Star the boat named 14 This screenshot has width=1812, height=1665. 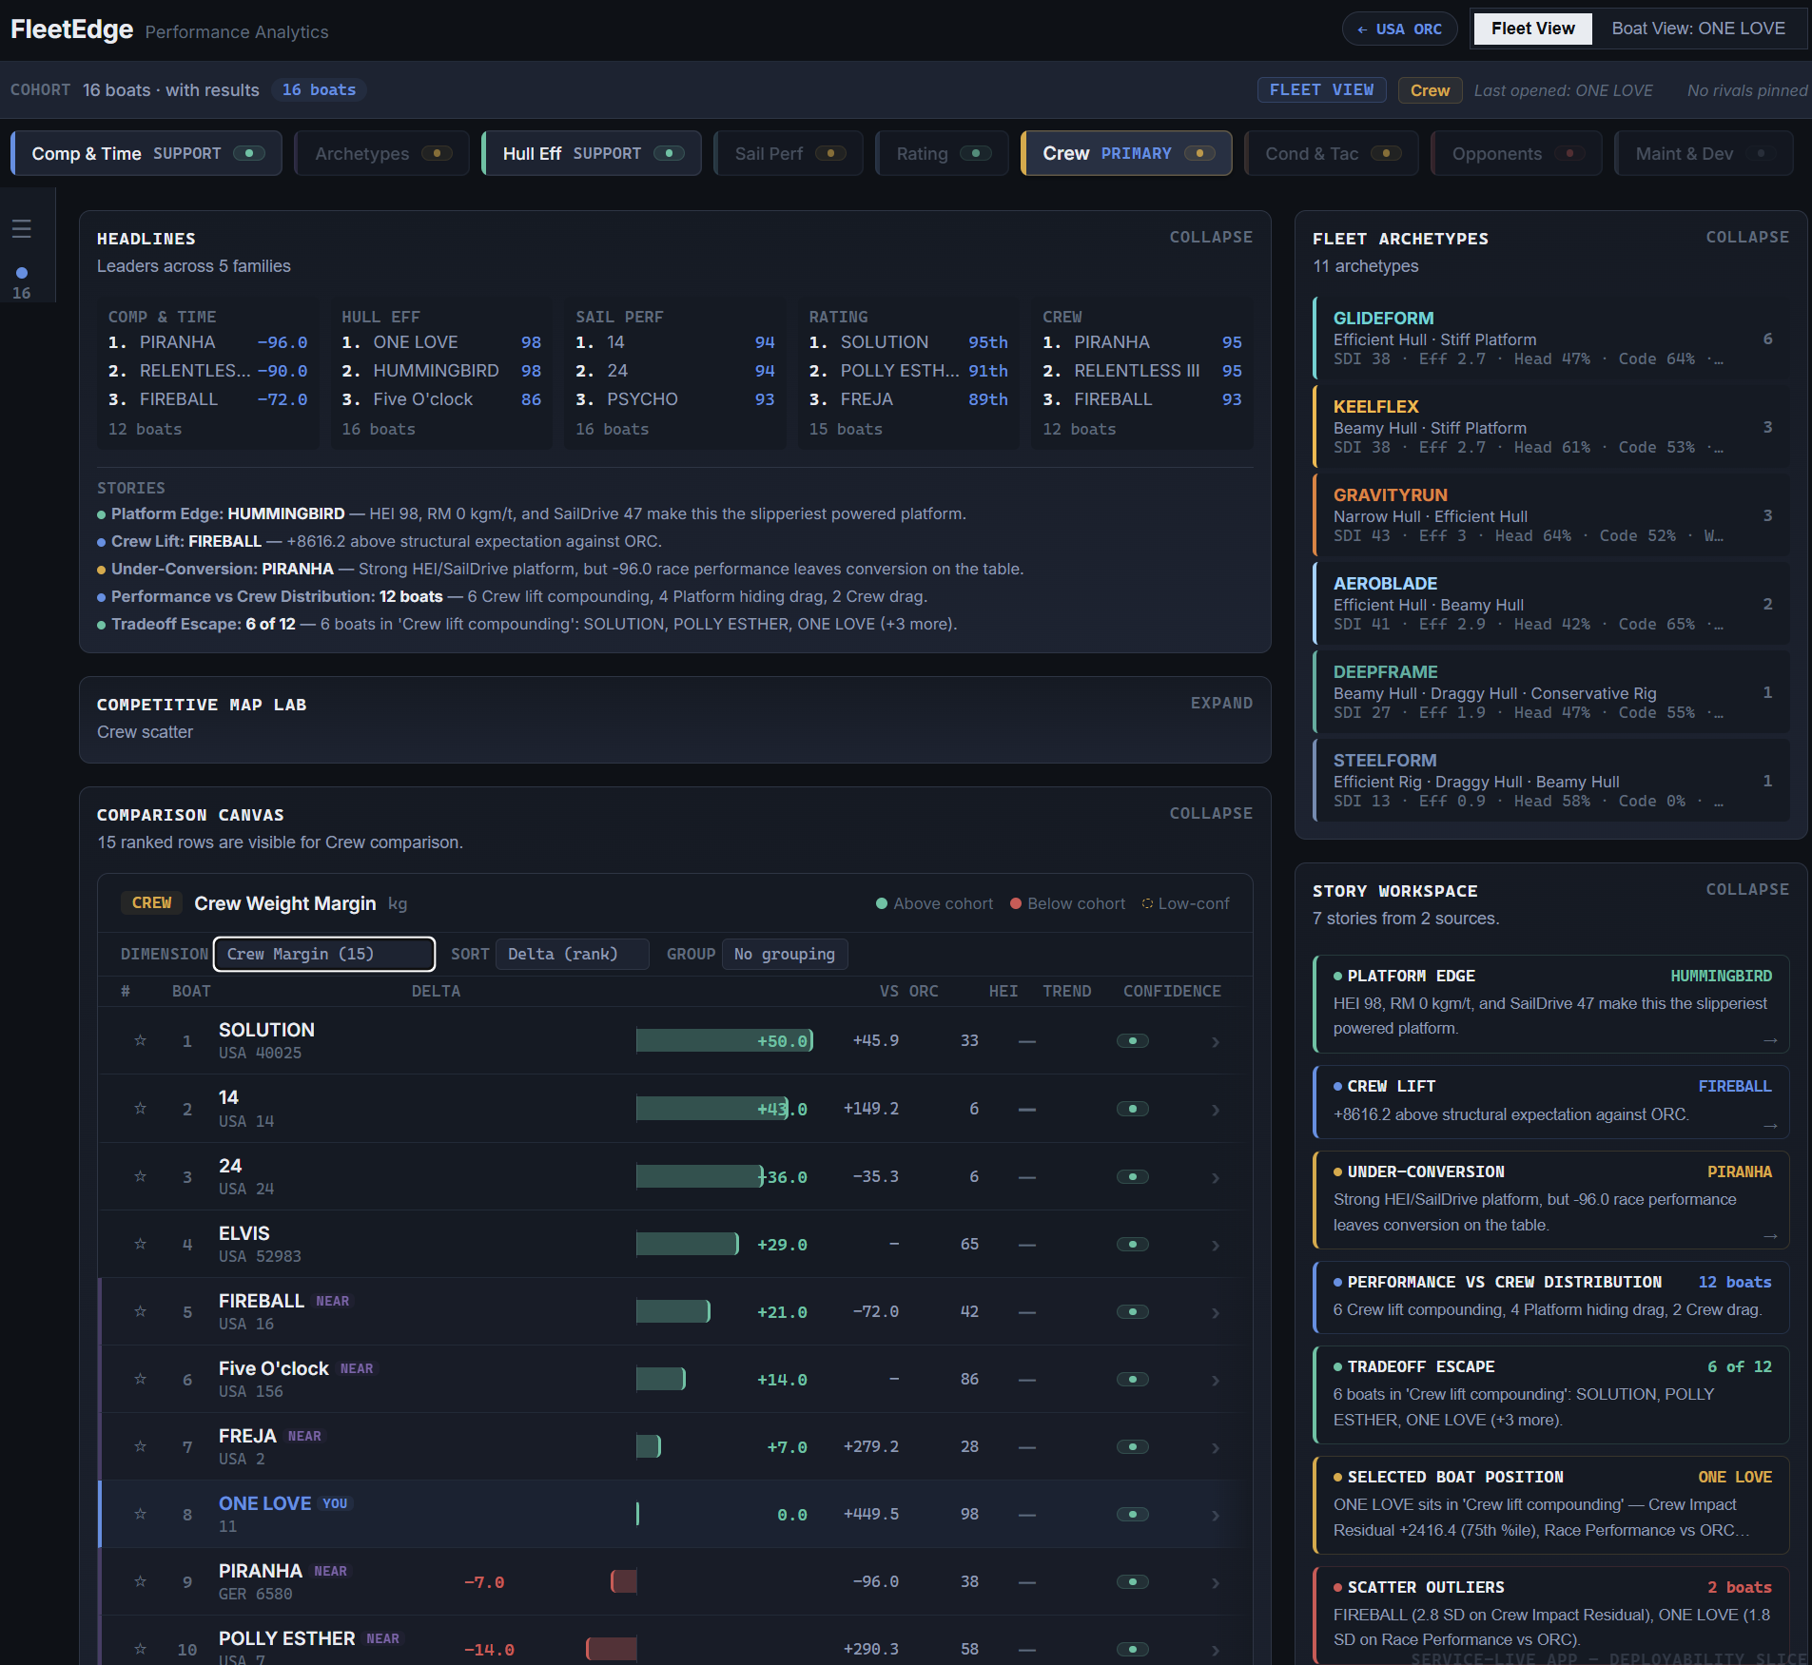(140, 1108)
